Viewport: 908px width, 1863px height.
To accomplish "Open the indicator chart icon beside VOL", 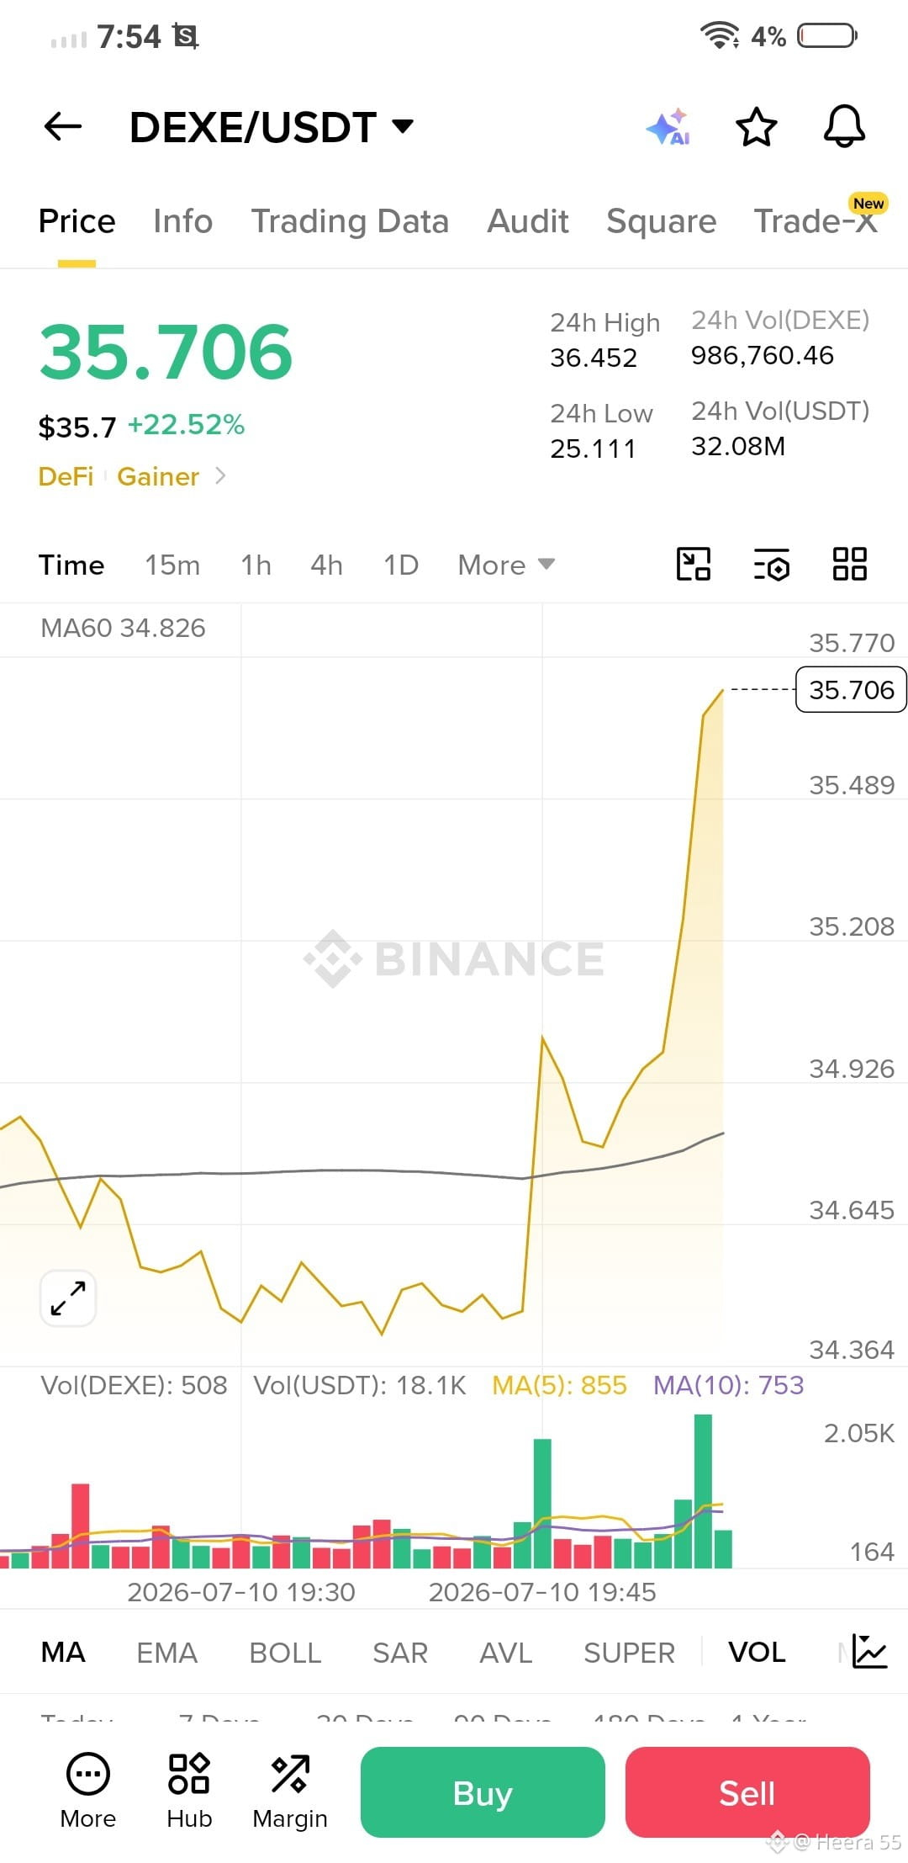I will point(869,1651).
